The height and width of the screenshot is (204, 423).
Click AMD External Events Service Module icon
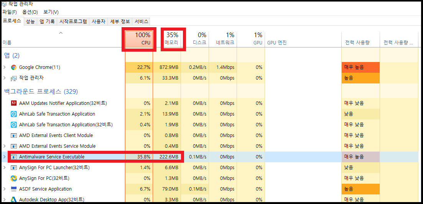pos(13,146)
